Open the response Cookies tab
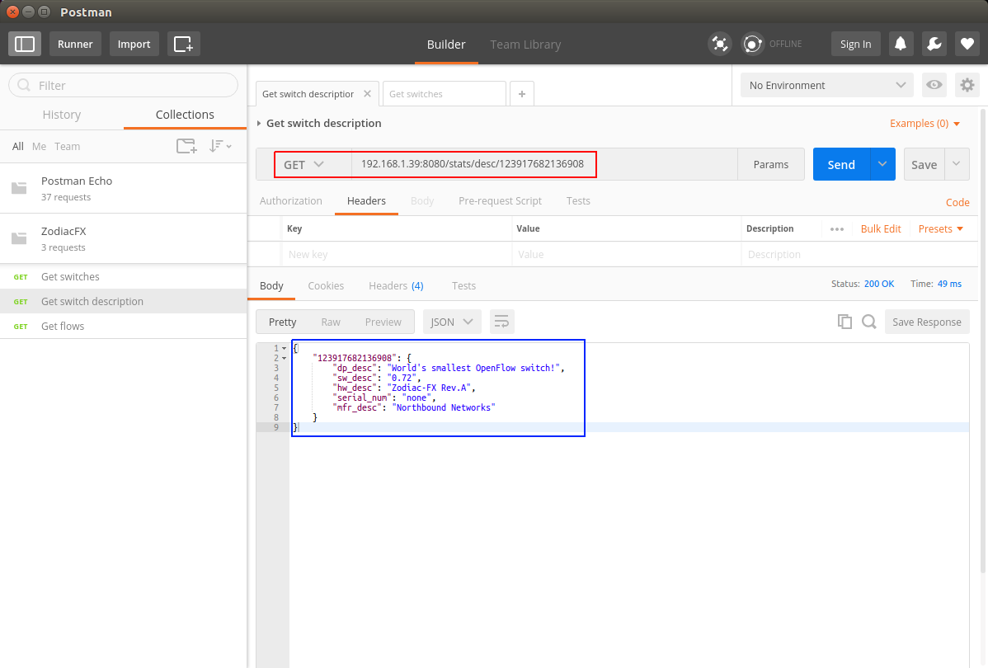This screenshot has width=988, height=668. coord(326,285)
